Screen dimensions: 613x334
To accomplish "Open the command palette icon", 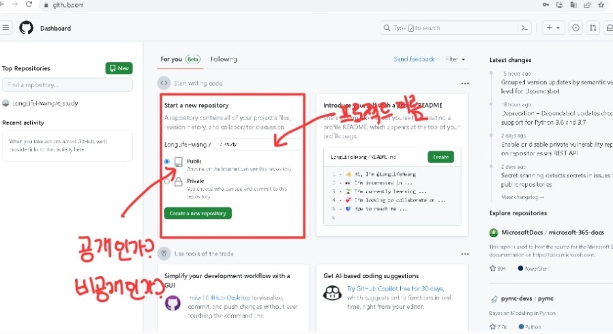I will (524, 28).
